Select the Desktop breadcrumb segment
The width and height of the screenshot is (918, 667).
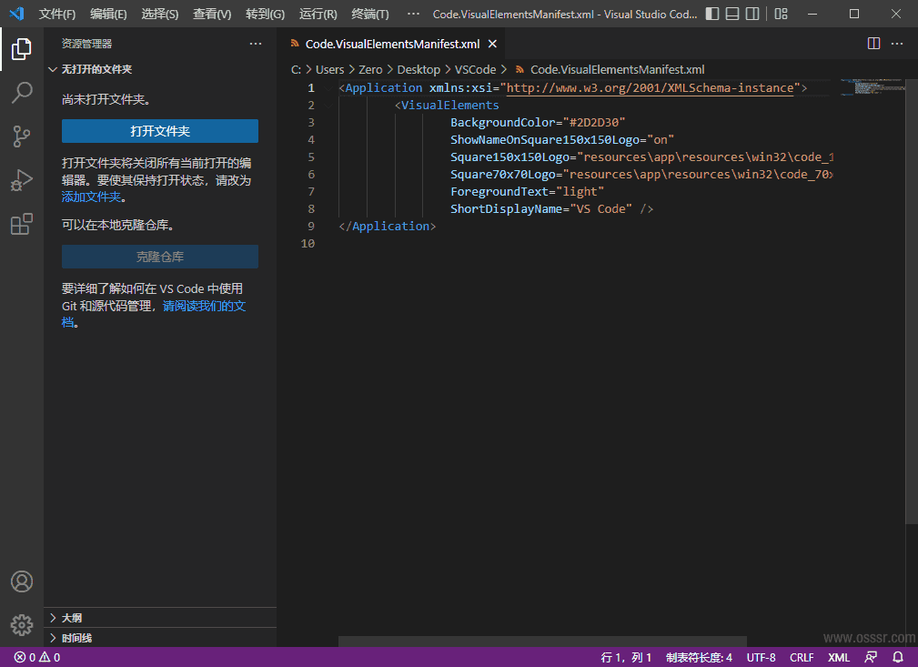pyautogui.click(x=419, y=70)
